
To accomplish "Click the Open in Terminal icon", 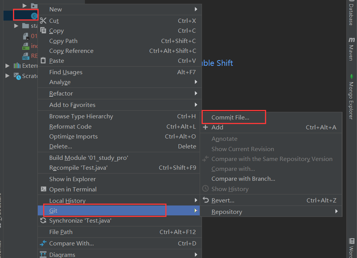I will 43,189.
